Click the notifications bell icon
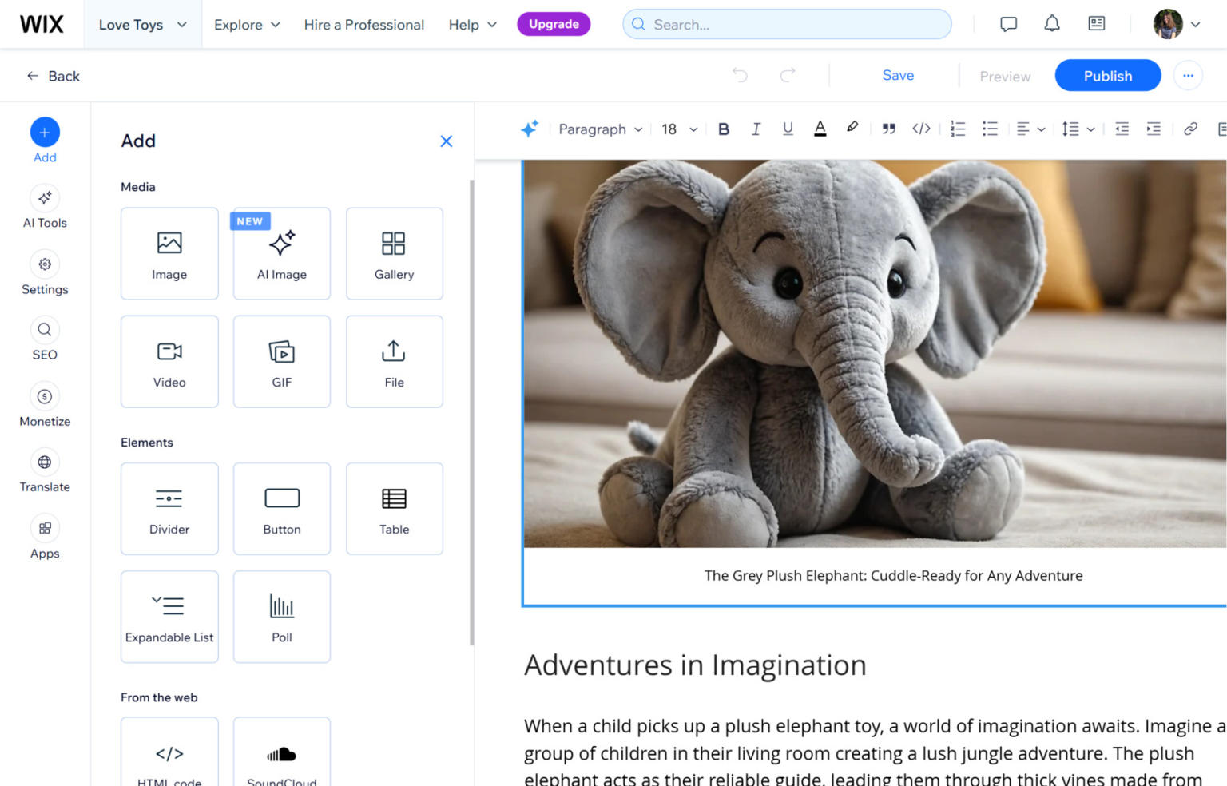Viewport: 1227px width, 786px height. tap(1051, 23)
